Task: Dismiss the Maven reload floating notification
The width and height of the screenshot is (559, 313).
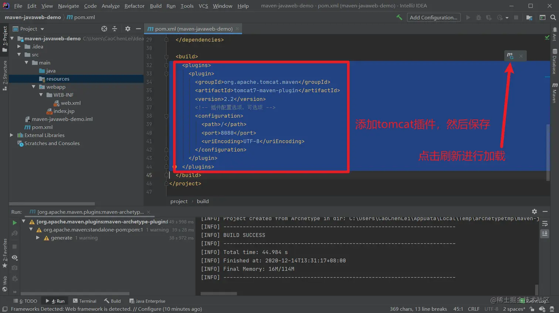Action: point(521,56)
